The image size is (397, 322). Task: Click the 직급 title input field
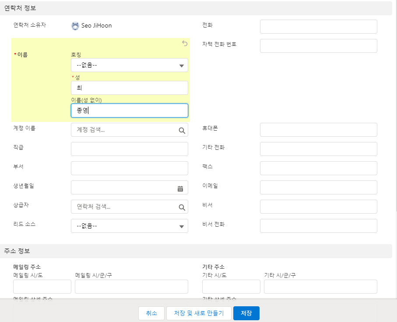pyautogui.click(x=129, y=149)
